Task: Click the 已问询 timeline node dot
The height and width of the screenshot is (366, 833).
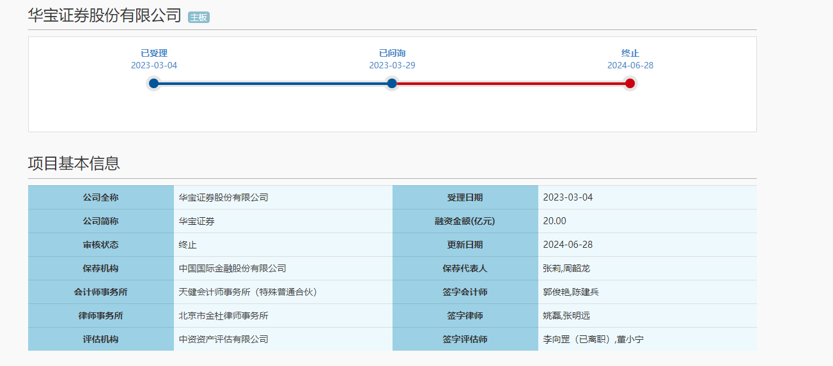Action: pos(392,83)
